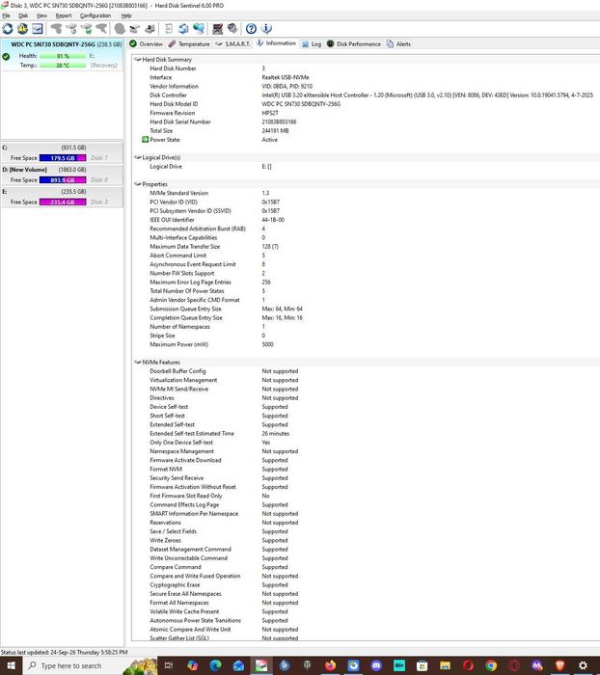Click the Total Size value 244191 MB

275,131
